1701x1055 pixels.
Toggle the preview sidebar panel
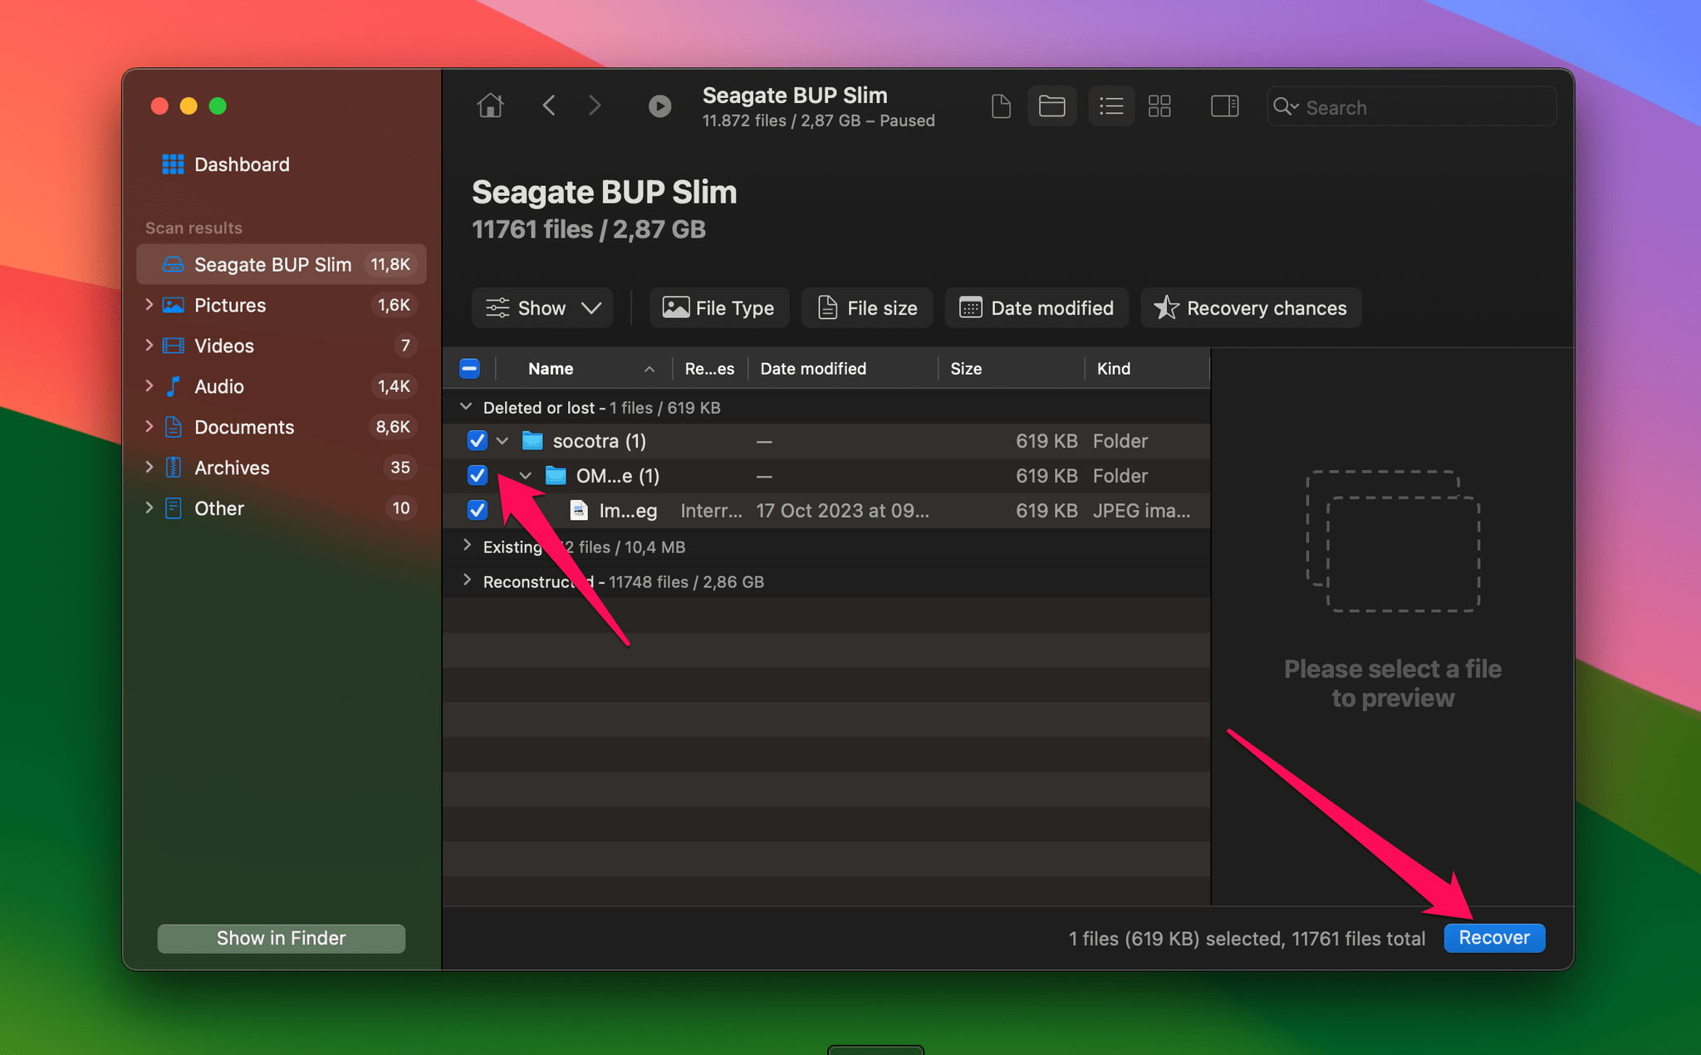(1224, 105)
